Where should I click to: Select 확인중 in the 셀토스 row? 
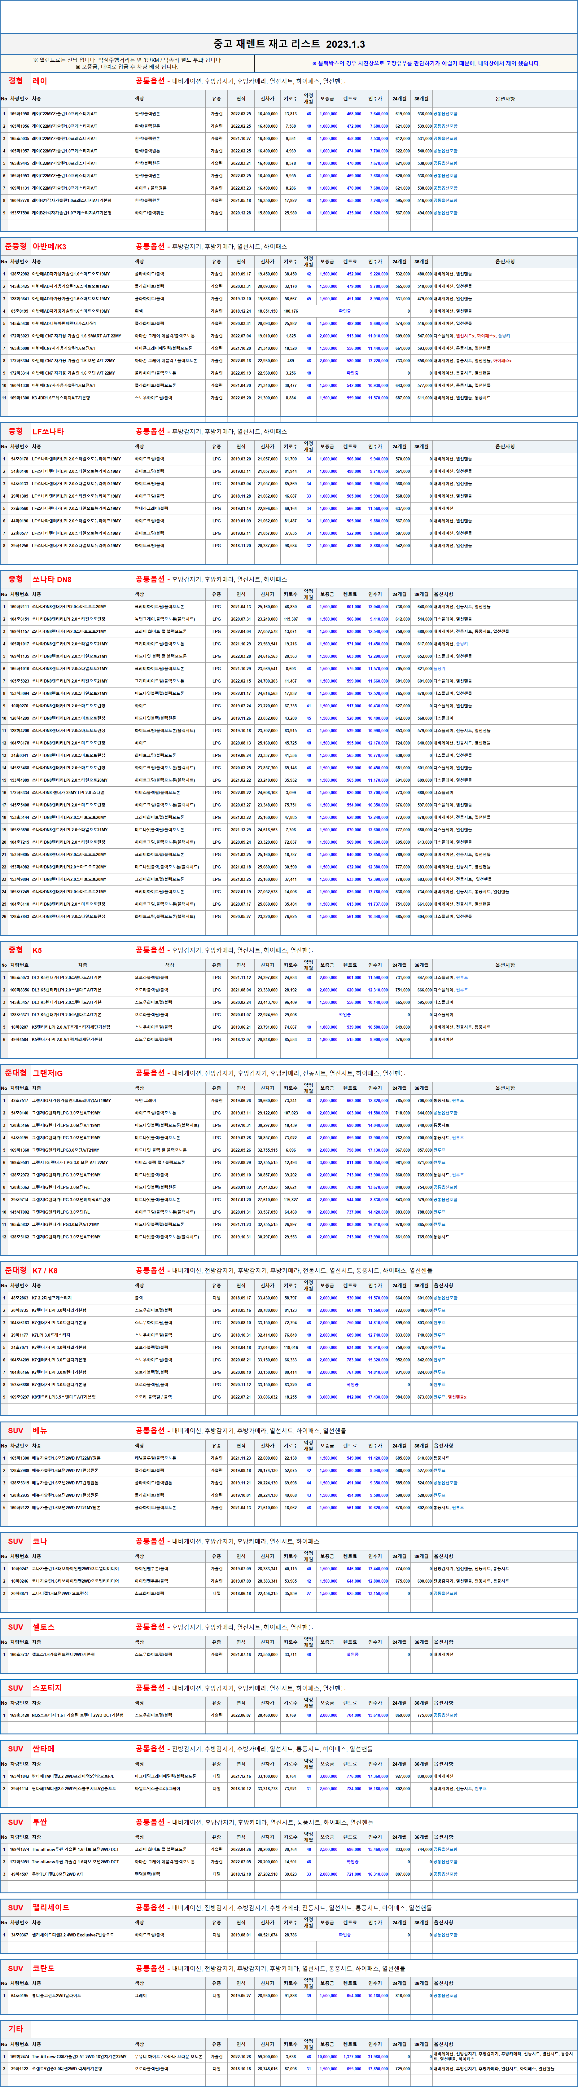tap(352, 1655)
